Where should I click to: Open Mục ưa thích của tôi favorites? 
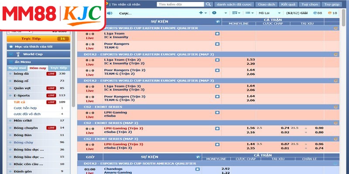point(38,47)
